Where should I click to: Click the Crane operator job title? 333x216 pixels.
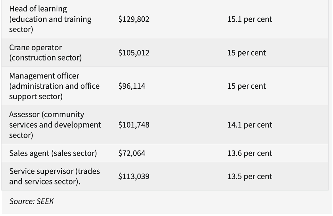click(45, 53)
